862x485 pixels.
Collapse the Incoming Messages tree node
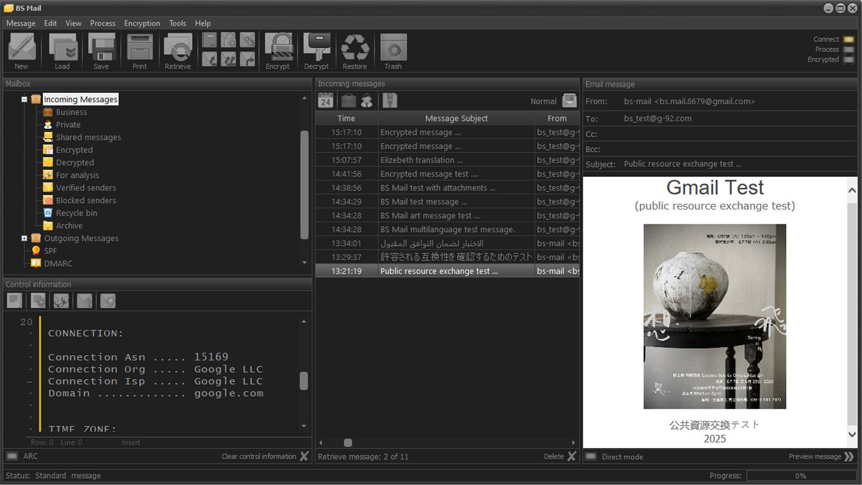[24, 99]
